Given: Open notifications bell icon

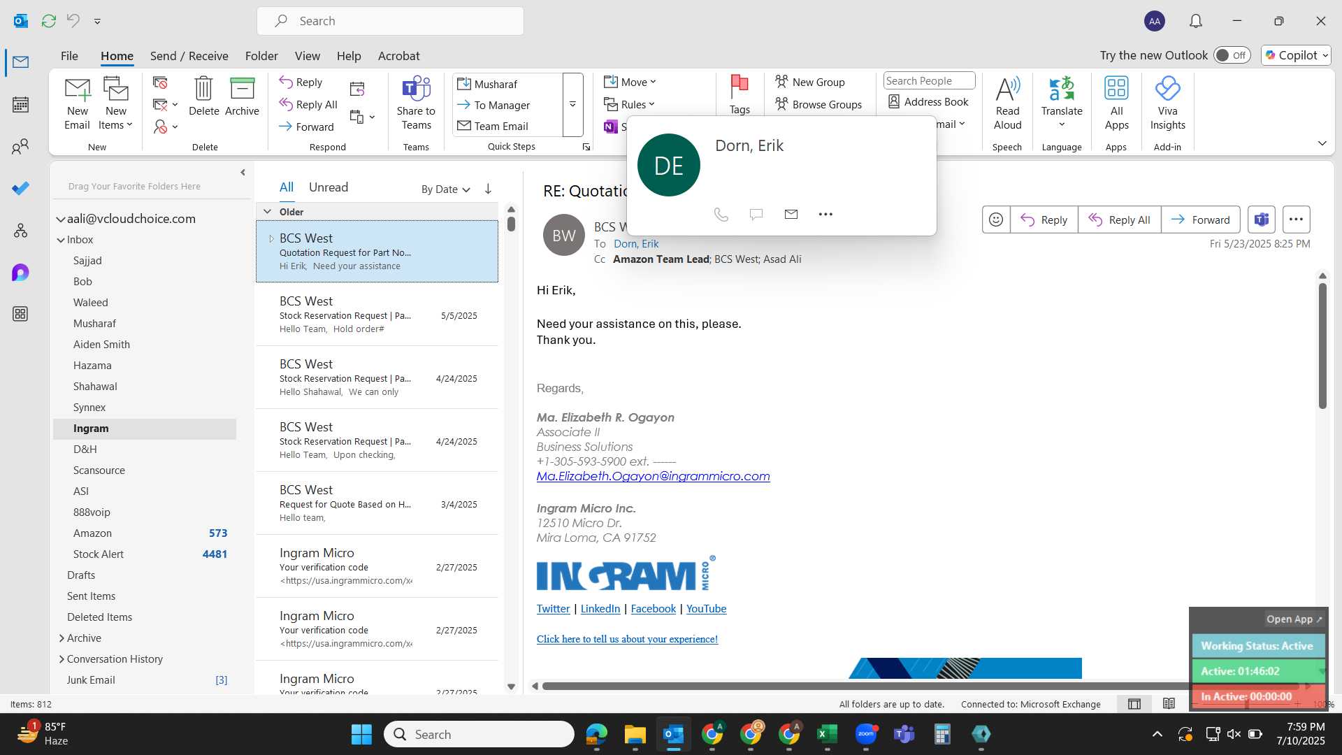Looking at the screenshot, I should pyautogui.click(x=1196, y=21).
